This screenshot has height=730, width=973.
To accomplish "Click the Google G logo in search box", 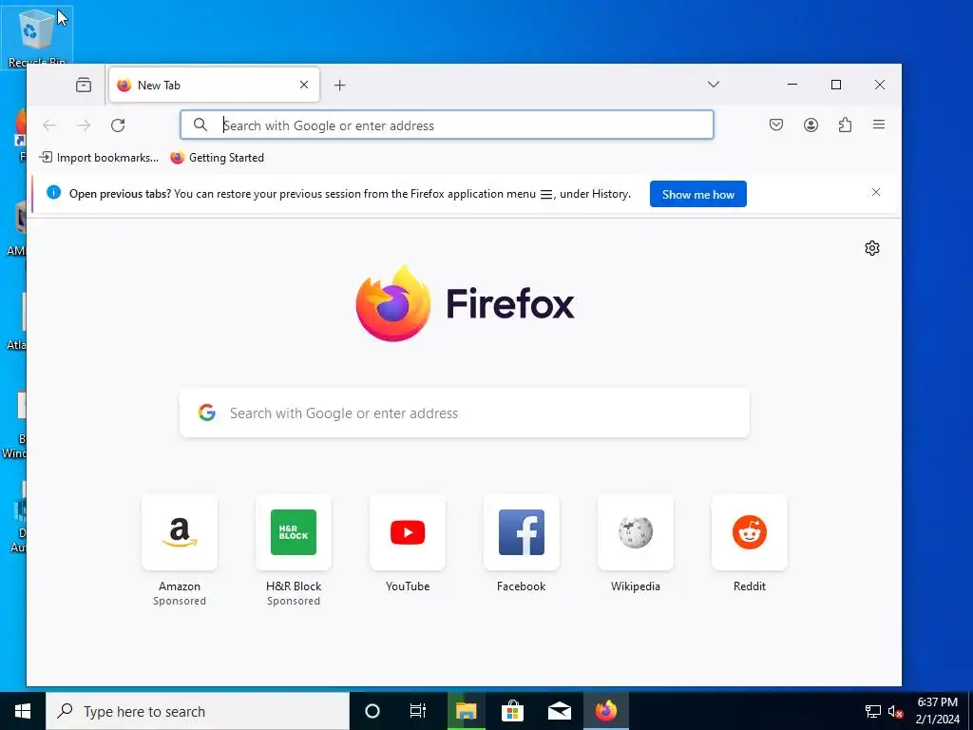I will 206,413.
